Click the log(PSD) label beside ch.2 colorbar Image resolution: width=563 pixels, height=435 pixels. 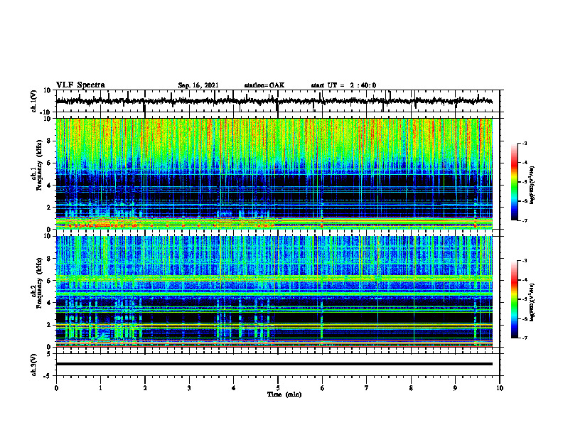point(532,302)
